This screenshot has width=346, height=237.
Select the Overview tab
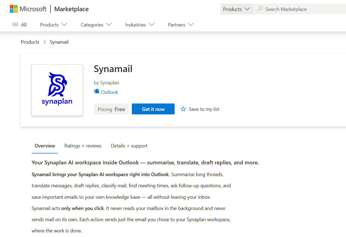click(x=45, y=146)
